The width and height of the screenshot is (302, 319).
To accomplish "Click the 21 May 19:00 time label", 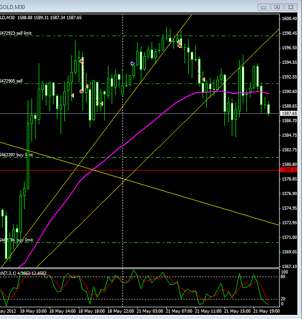I will pos(266,311).
